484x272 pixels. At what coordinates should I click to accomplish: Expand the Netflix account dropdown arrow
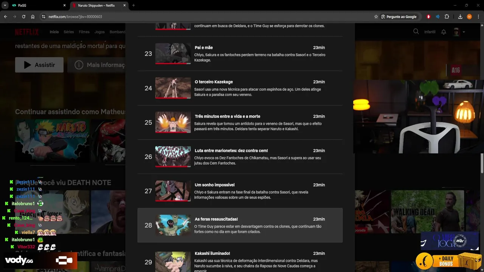click(464, 32)
